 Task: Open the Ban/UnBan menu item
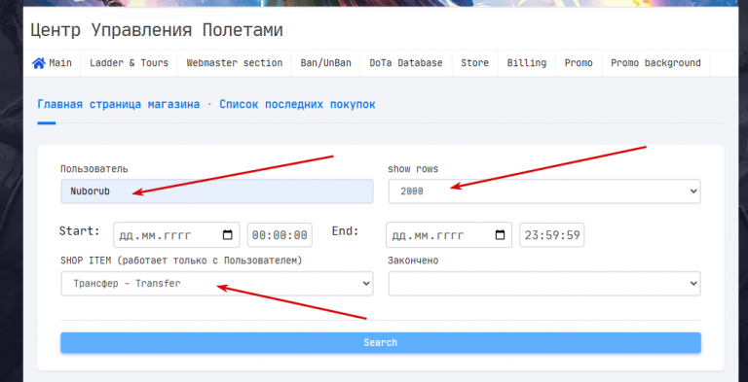326,63
